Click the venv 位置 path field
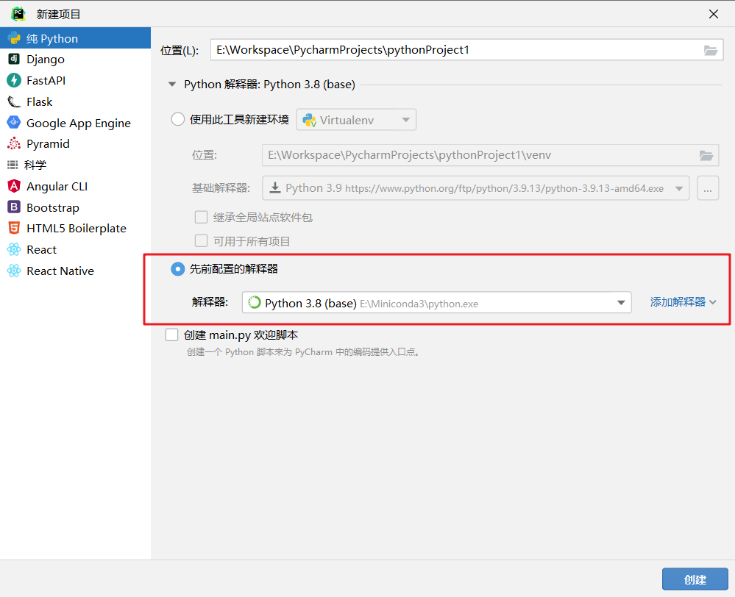The height and width of the screenshot is (597, 735). tap(490, 155)
